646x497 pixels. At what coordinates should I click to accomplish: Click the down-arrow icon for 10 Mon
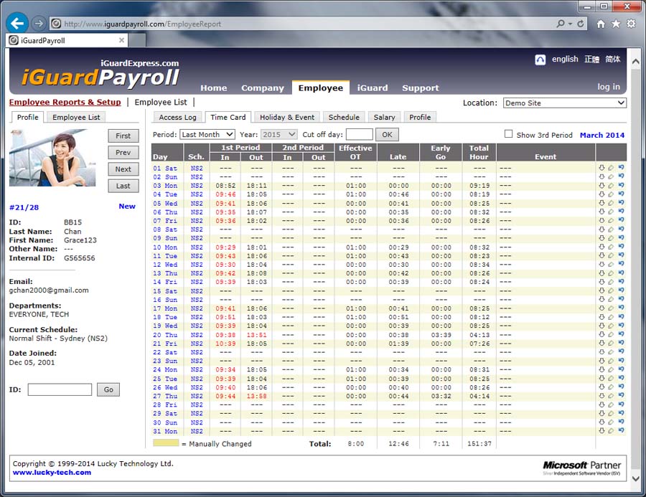pos(601,247)
